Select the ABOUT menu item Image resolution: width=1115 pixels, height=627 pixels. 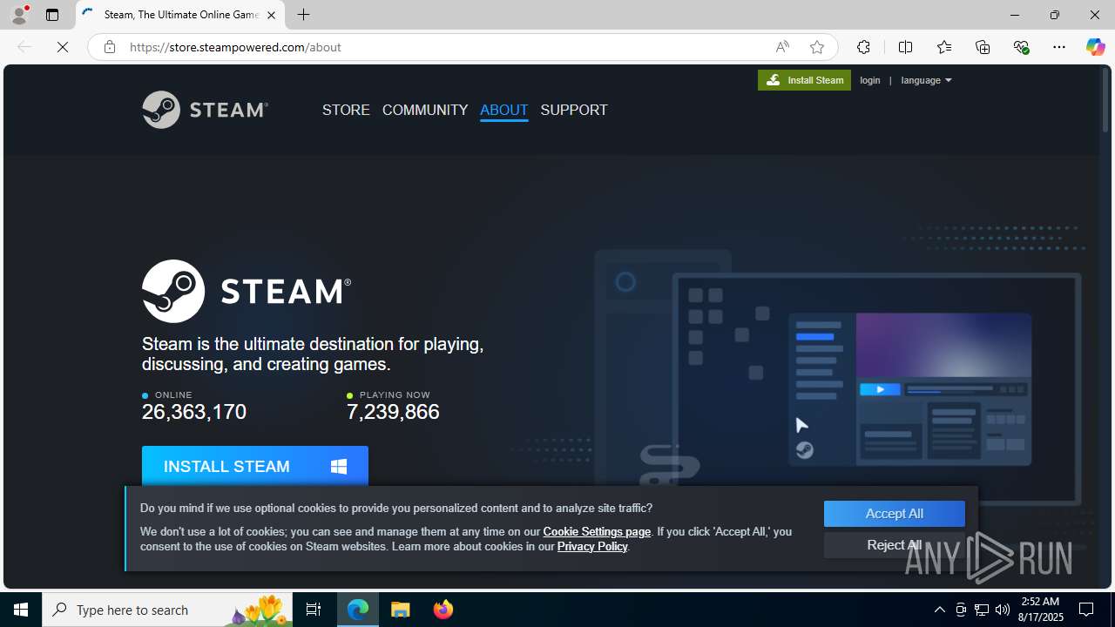pos(503,110)
